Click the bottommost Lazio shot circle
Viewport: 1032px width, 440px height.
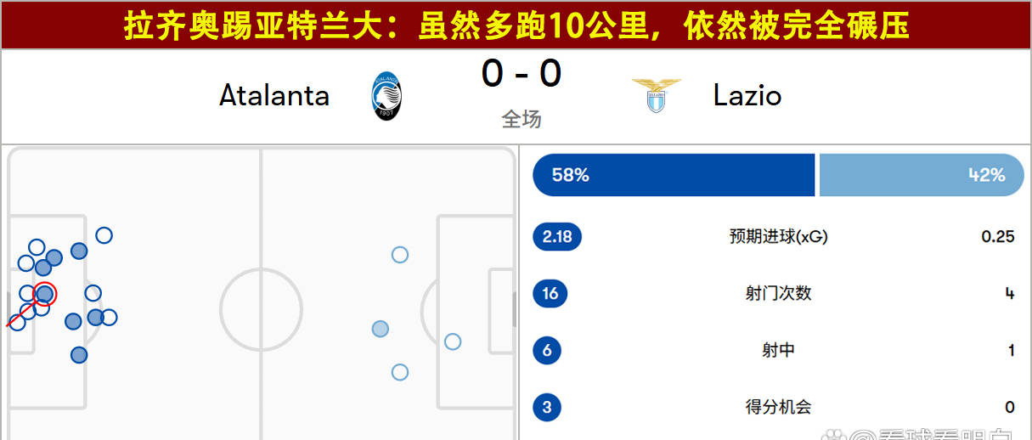(x=400, y=372)
